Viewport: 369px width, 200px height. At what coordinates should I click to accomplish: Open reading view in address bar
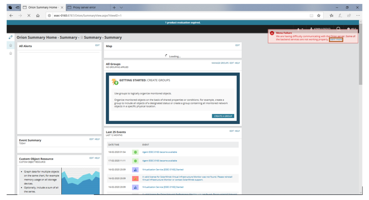(311, 15)
